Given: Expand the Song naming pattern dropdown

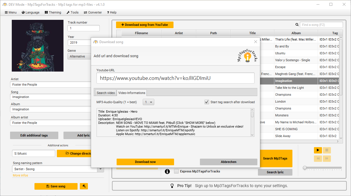Looking at the screenshot, I should coord(101,169).
